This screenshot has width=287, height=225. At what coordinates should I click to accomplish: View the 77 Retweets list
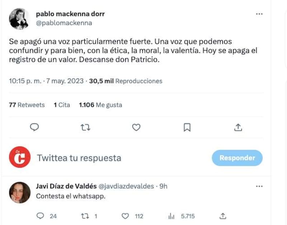tap(27, 105)
